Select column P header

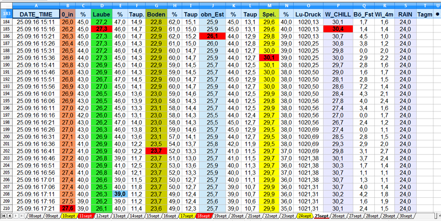tap(338, 6)
